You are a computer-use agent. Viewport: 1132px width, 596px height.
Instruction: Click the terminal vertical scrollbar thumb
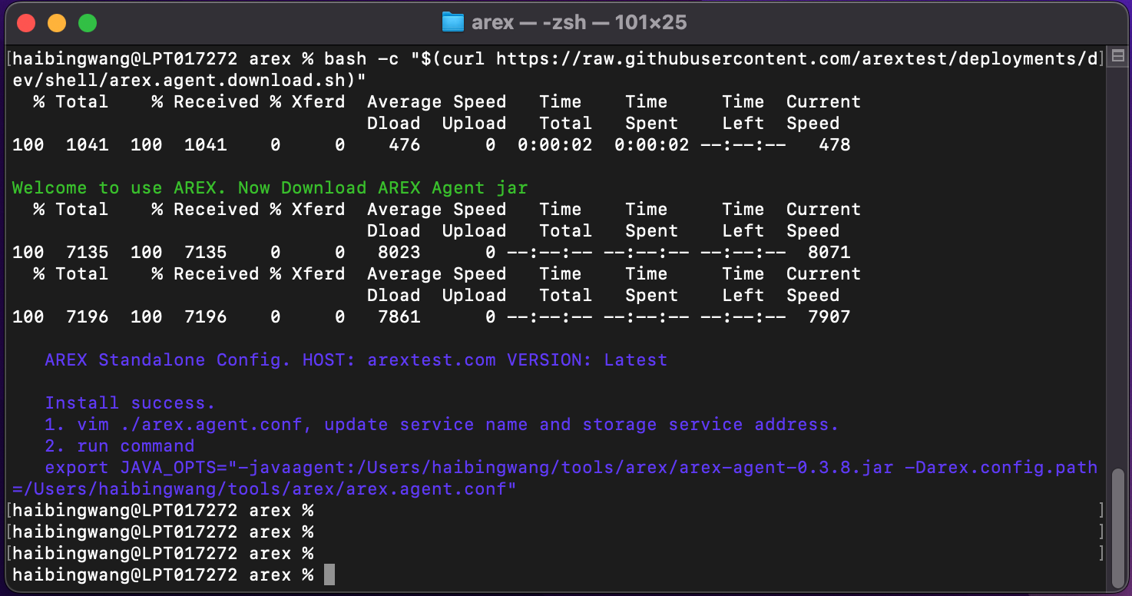pyautogui.click(x=1118, y=527)
